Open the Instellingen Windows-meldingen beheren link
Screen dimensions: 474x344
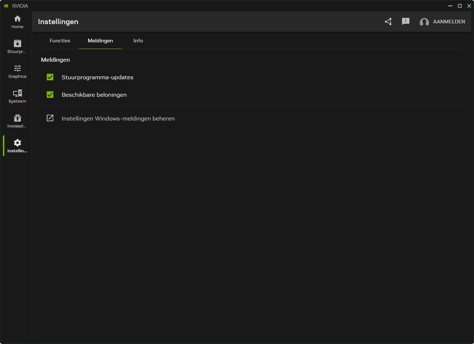point(118,118)
